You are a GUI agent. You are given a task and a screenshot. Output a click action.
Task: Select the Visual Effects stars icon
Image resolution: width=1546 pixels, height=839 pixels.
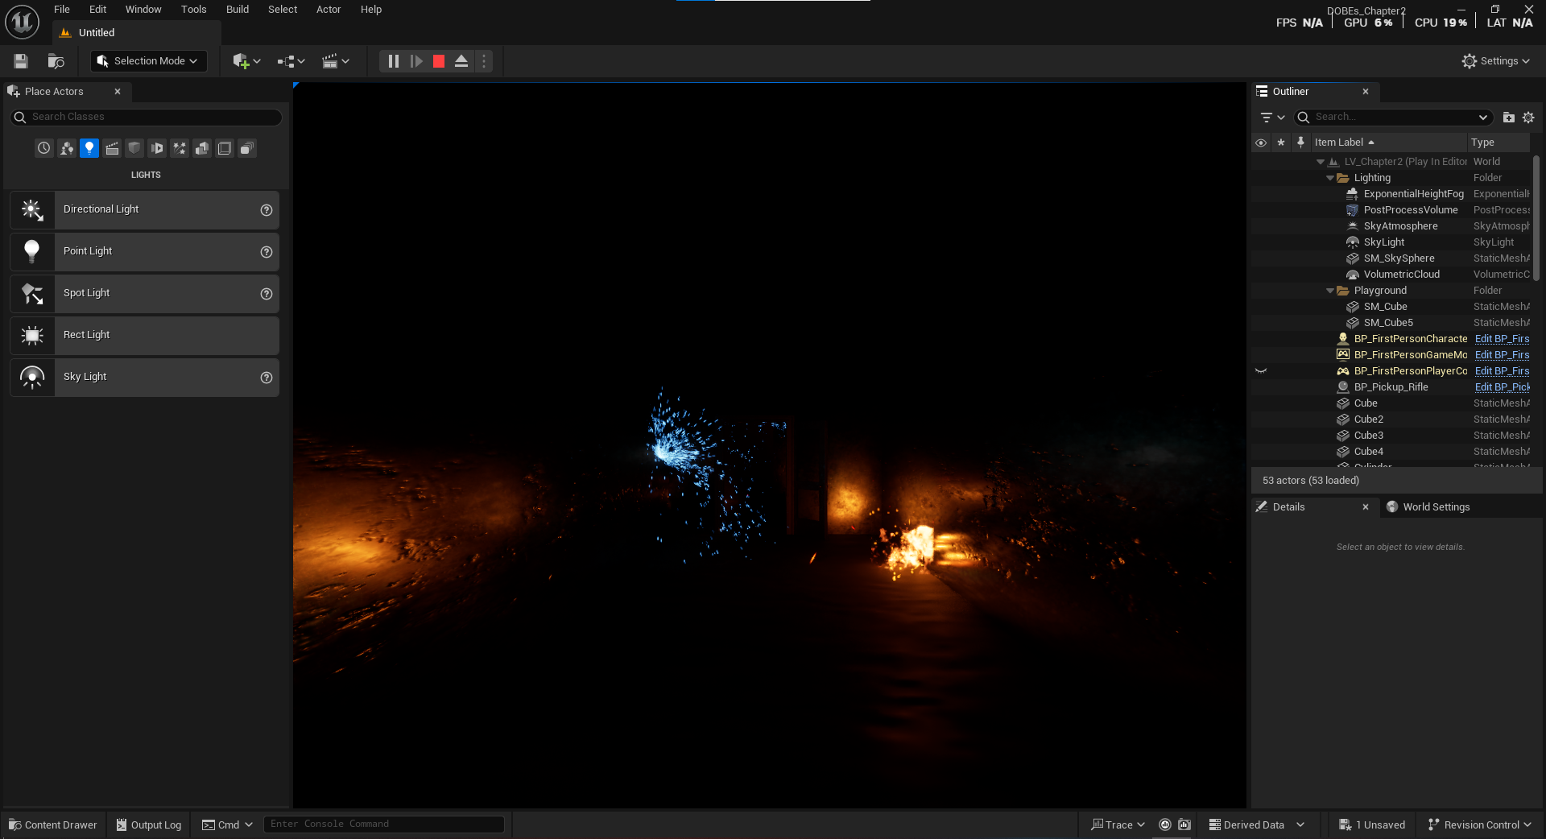coord(180,148)
